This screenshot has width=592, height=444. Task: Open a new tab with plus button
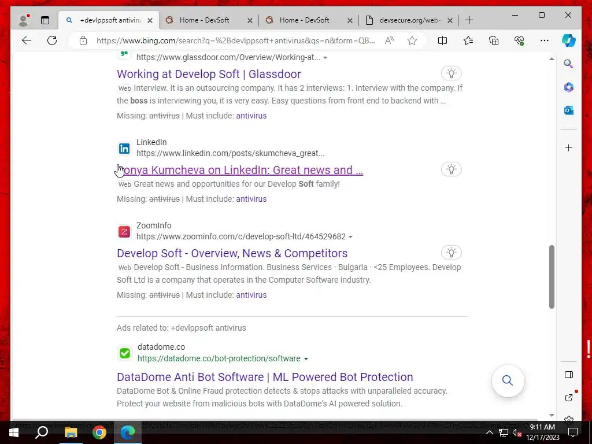tap(469, 20)
